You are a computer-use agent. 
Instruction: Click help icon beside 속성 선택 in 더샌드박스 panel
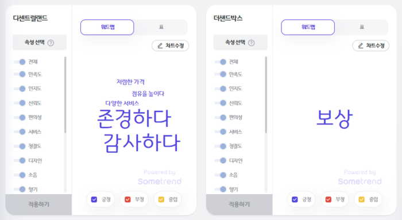click(252, 43)
